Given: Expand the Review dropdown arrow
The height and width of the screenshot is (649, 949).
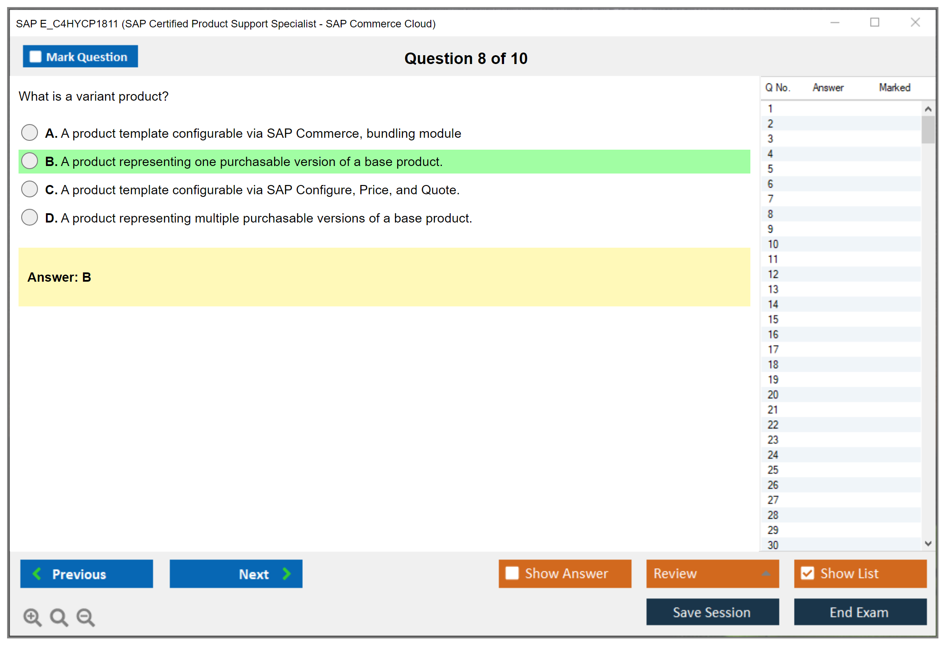Looking at the screenshot, I should click(x=766, y=574).
